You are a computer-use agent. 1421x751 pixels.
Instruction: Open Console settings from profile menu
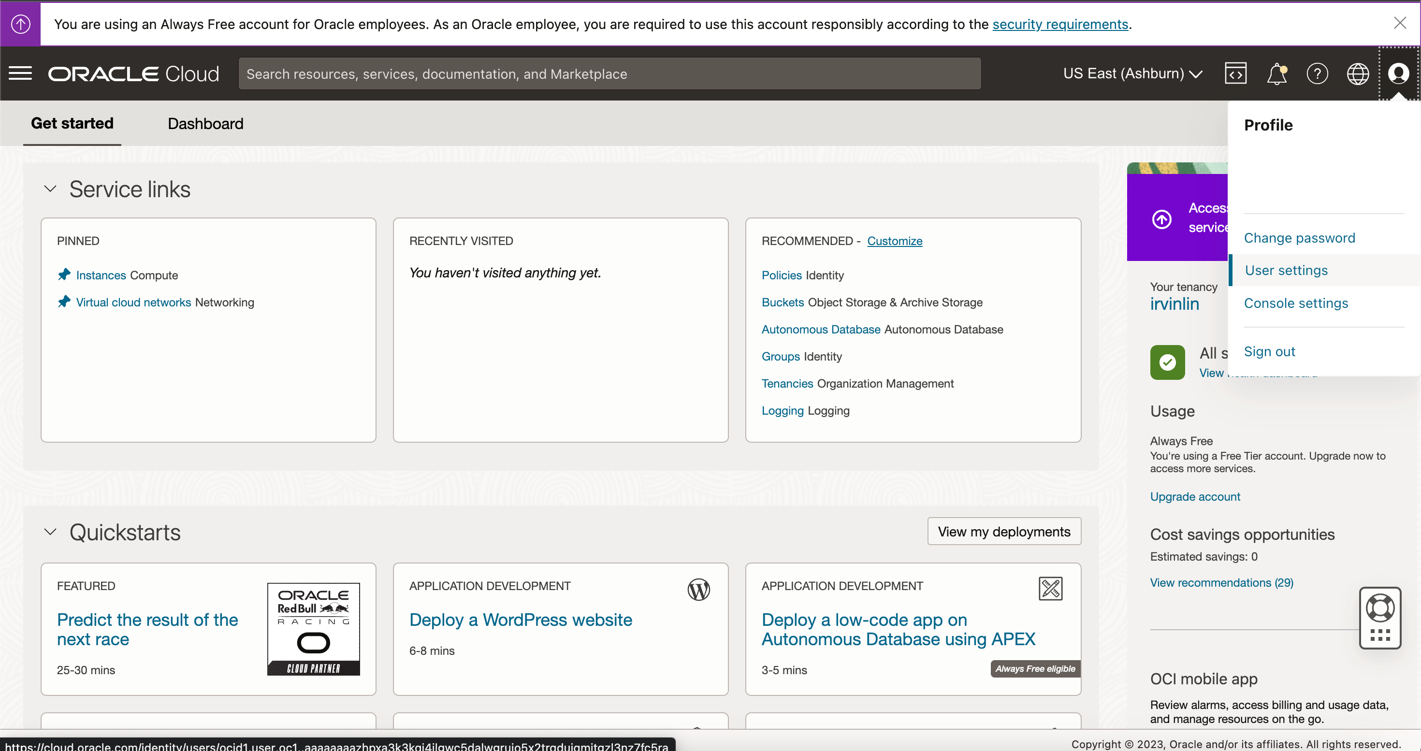click(1296, 303)
